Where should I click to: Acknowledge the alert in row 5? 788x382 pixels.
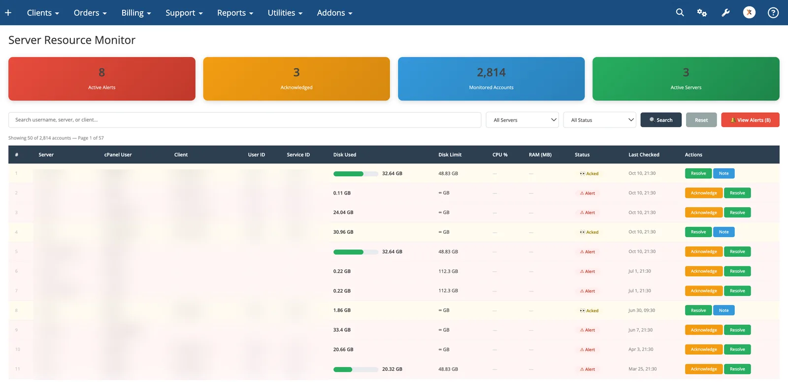(x=704, y=252)
